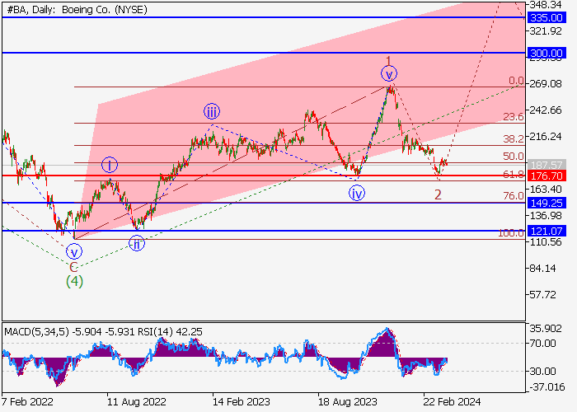Click the brown wave 2 label

438,194
